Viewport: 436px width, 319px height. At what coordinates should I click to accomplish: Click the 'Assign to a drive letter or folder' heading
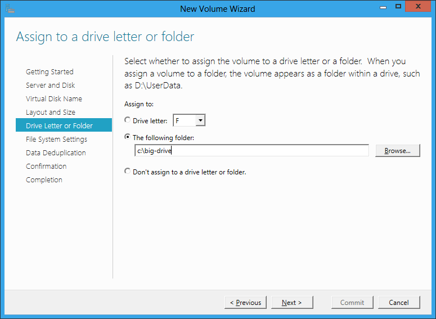(x=105, y=37)
